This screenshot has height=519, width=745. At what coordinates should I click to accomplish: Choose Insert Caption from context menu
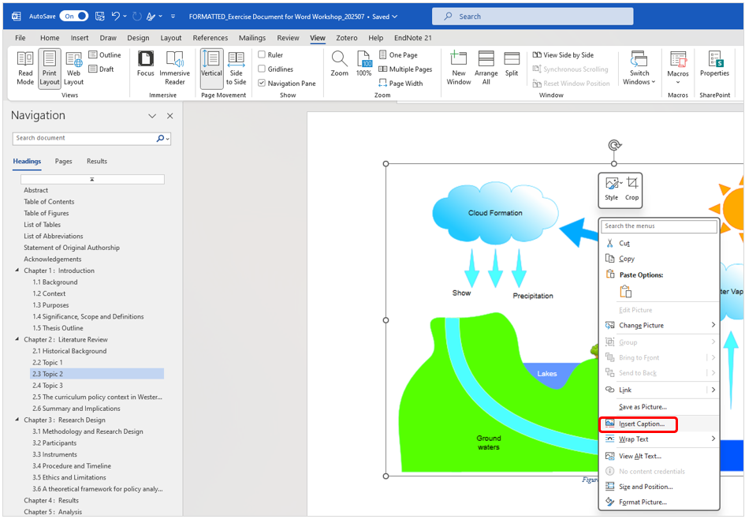(641, 424)
